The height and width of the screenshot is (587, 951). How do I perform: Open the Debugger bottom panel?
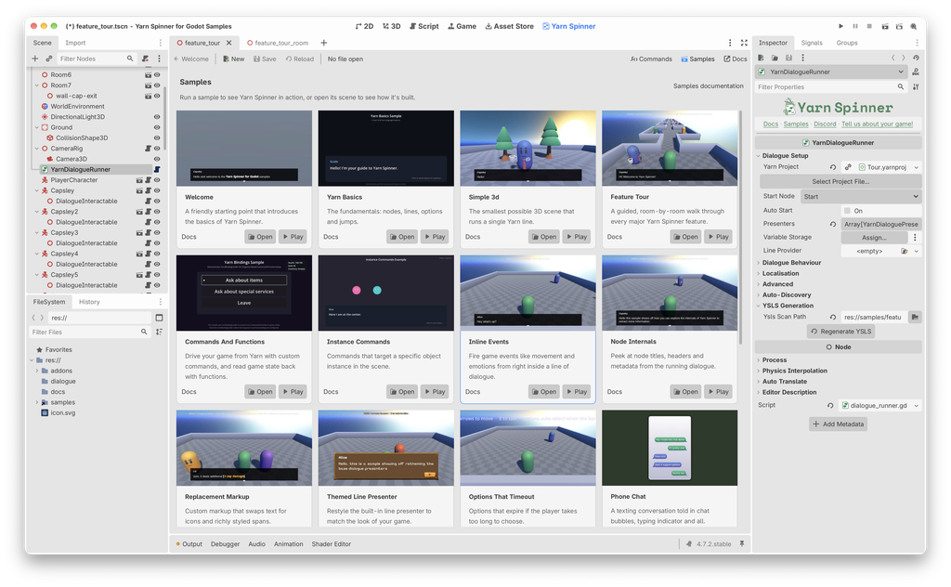pos(225,544)
